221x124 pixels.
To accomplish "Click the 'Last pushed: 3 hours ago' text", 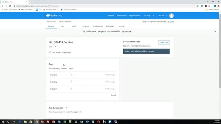I will 61,52.
